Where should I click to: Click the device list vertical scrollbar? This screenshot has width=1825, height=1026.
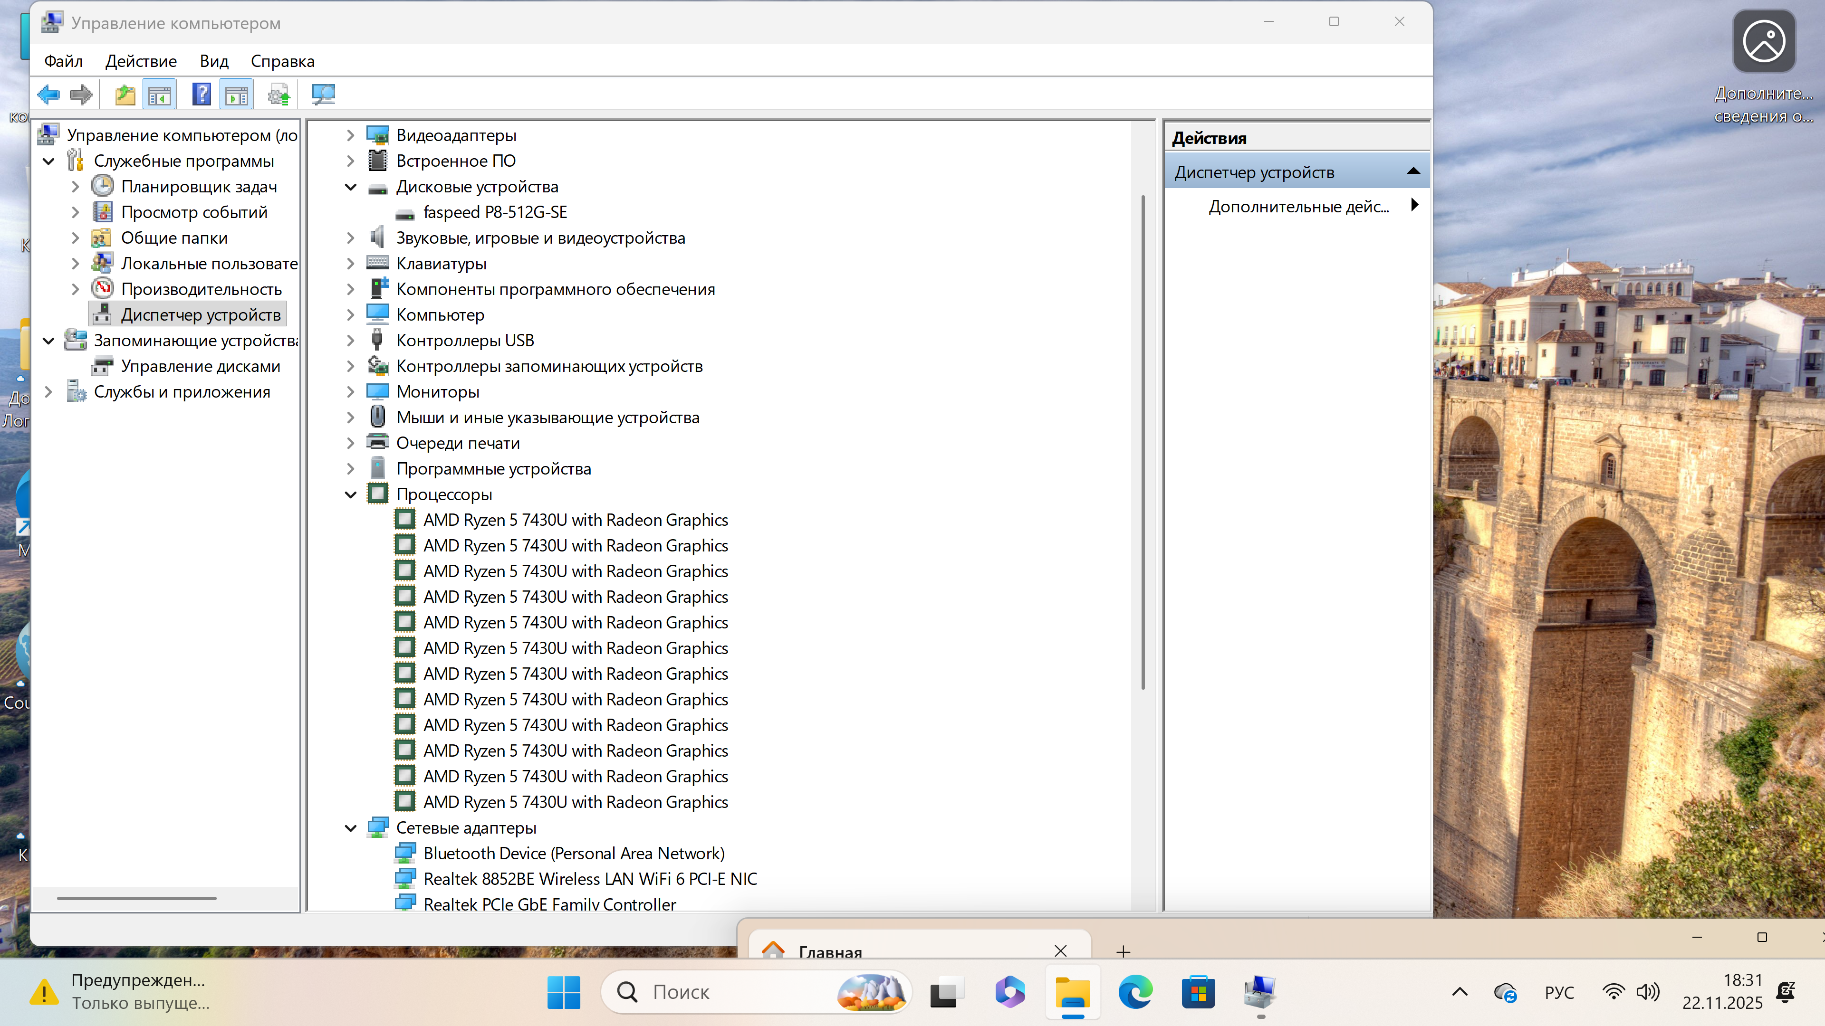pyautogui.click(x=1143, y=443)
